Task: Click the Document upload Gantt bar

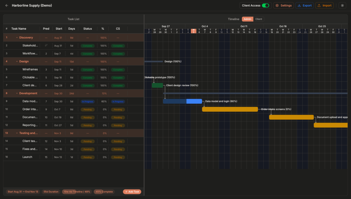Action: click(291, 117)
